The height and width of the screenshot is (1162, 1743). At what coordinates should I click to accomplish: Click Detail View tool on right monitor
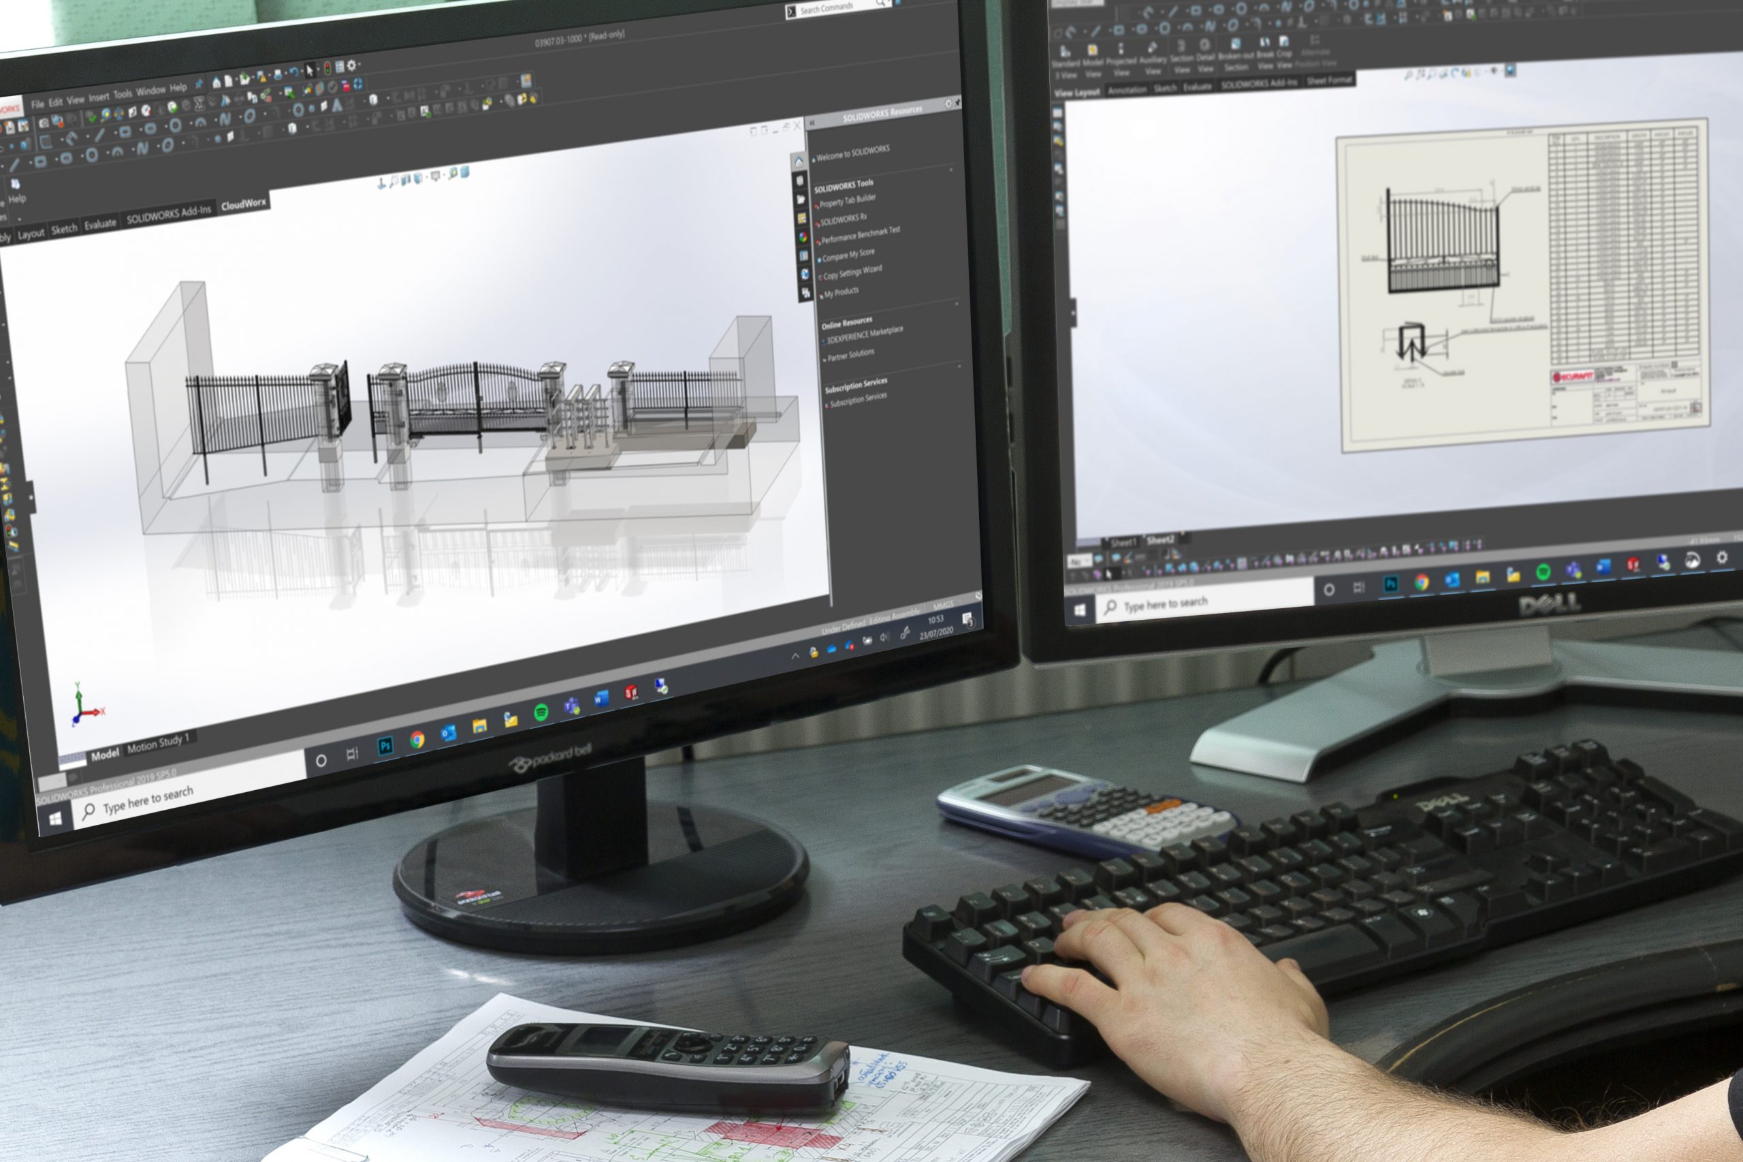click(1205, 57)
